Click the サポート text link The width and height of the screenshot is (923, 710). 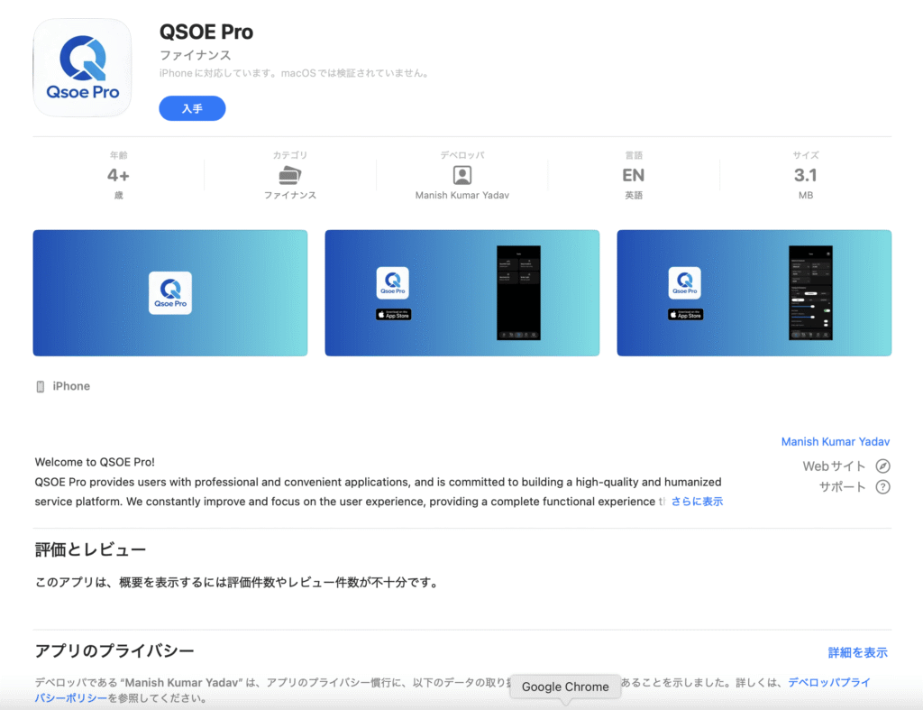click(x=843, y=486)
